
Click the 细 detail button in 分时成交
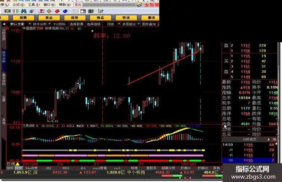pyautogui.click(x=274, y=139)
